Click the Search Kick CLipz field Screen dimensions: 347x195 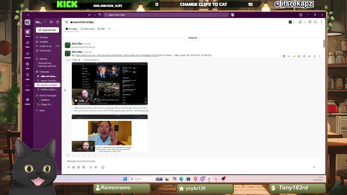pyautogui.click(x=166, y=15)
